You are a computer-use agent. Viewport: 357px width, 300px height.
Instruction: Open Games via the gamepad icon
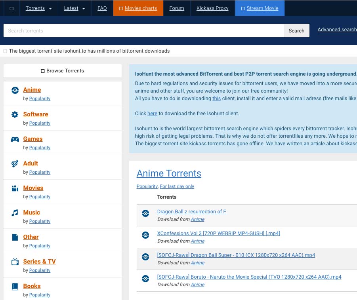[x=15, y=139]
